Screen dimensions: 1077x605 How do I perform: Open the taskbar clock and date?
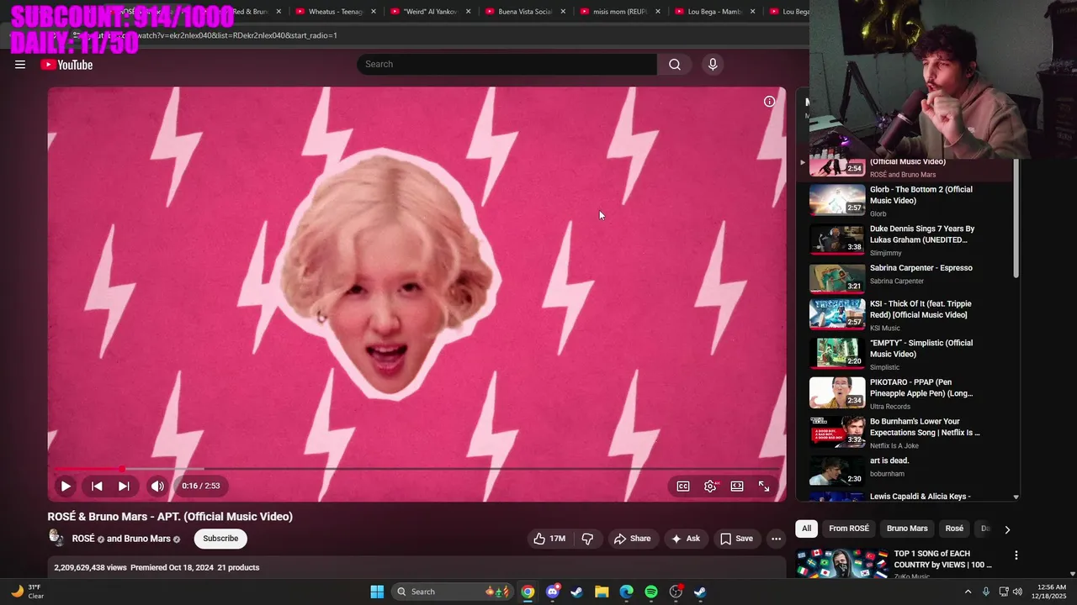tap(1053, 592)
